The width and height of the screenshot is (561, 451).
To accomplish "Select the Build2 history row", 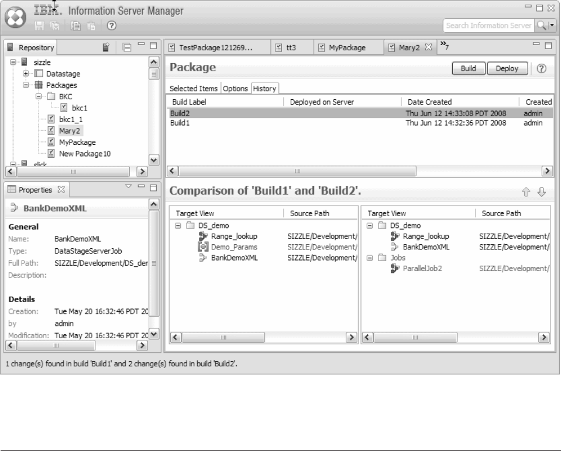I will click(360, 113).
